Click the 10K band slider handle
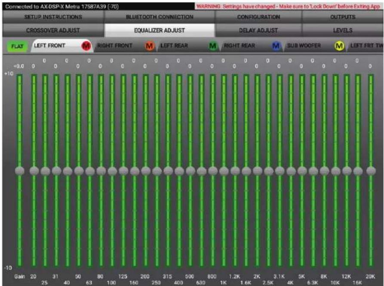This screenshot has height=286, width=384. tap(335, 171)
